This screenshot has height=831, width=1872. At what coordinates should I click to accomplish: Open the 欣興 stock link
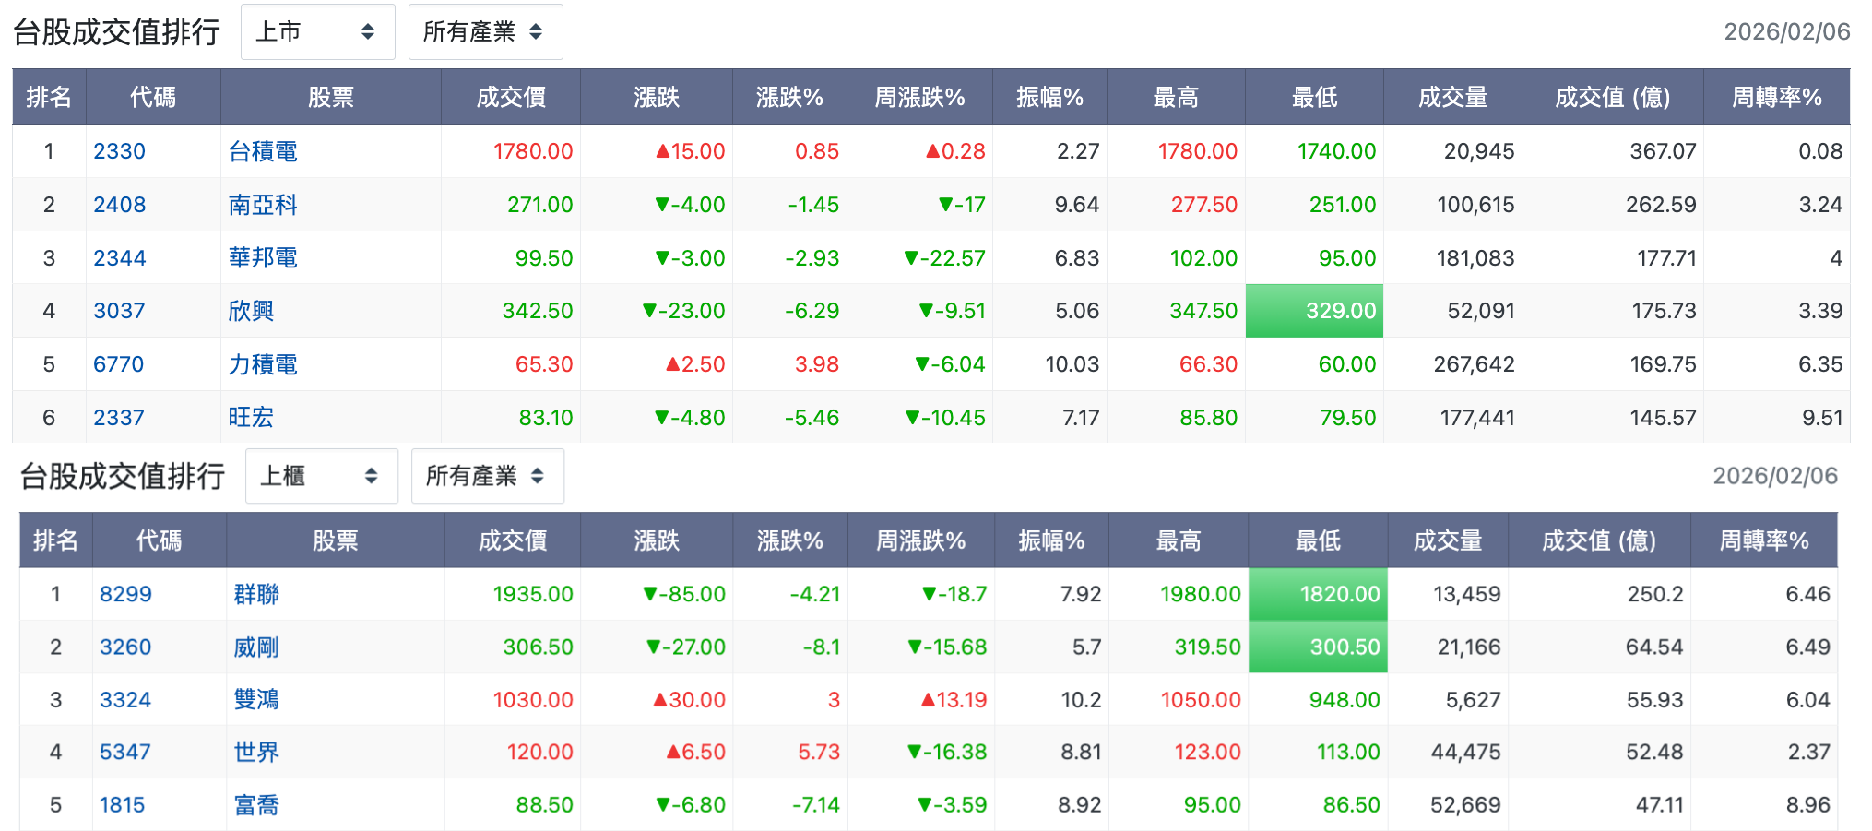point(251,311)
